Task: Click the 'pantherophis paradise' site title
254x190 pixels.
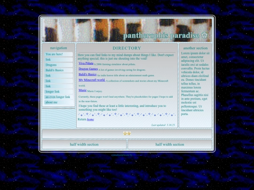Action: pos(161,35)
